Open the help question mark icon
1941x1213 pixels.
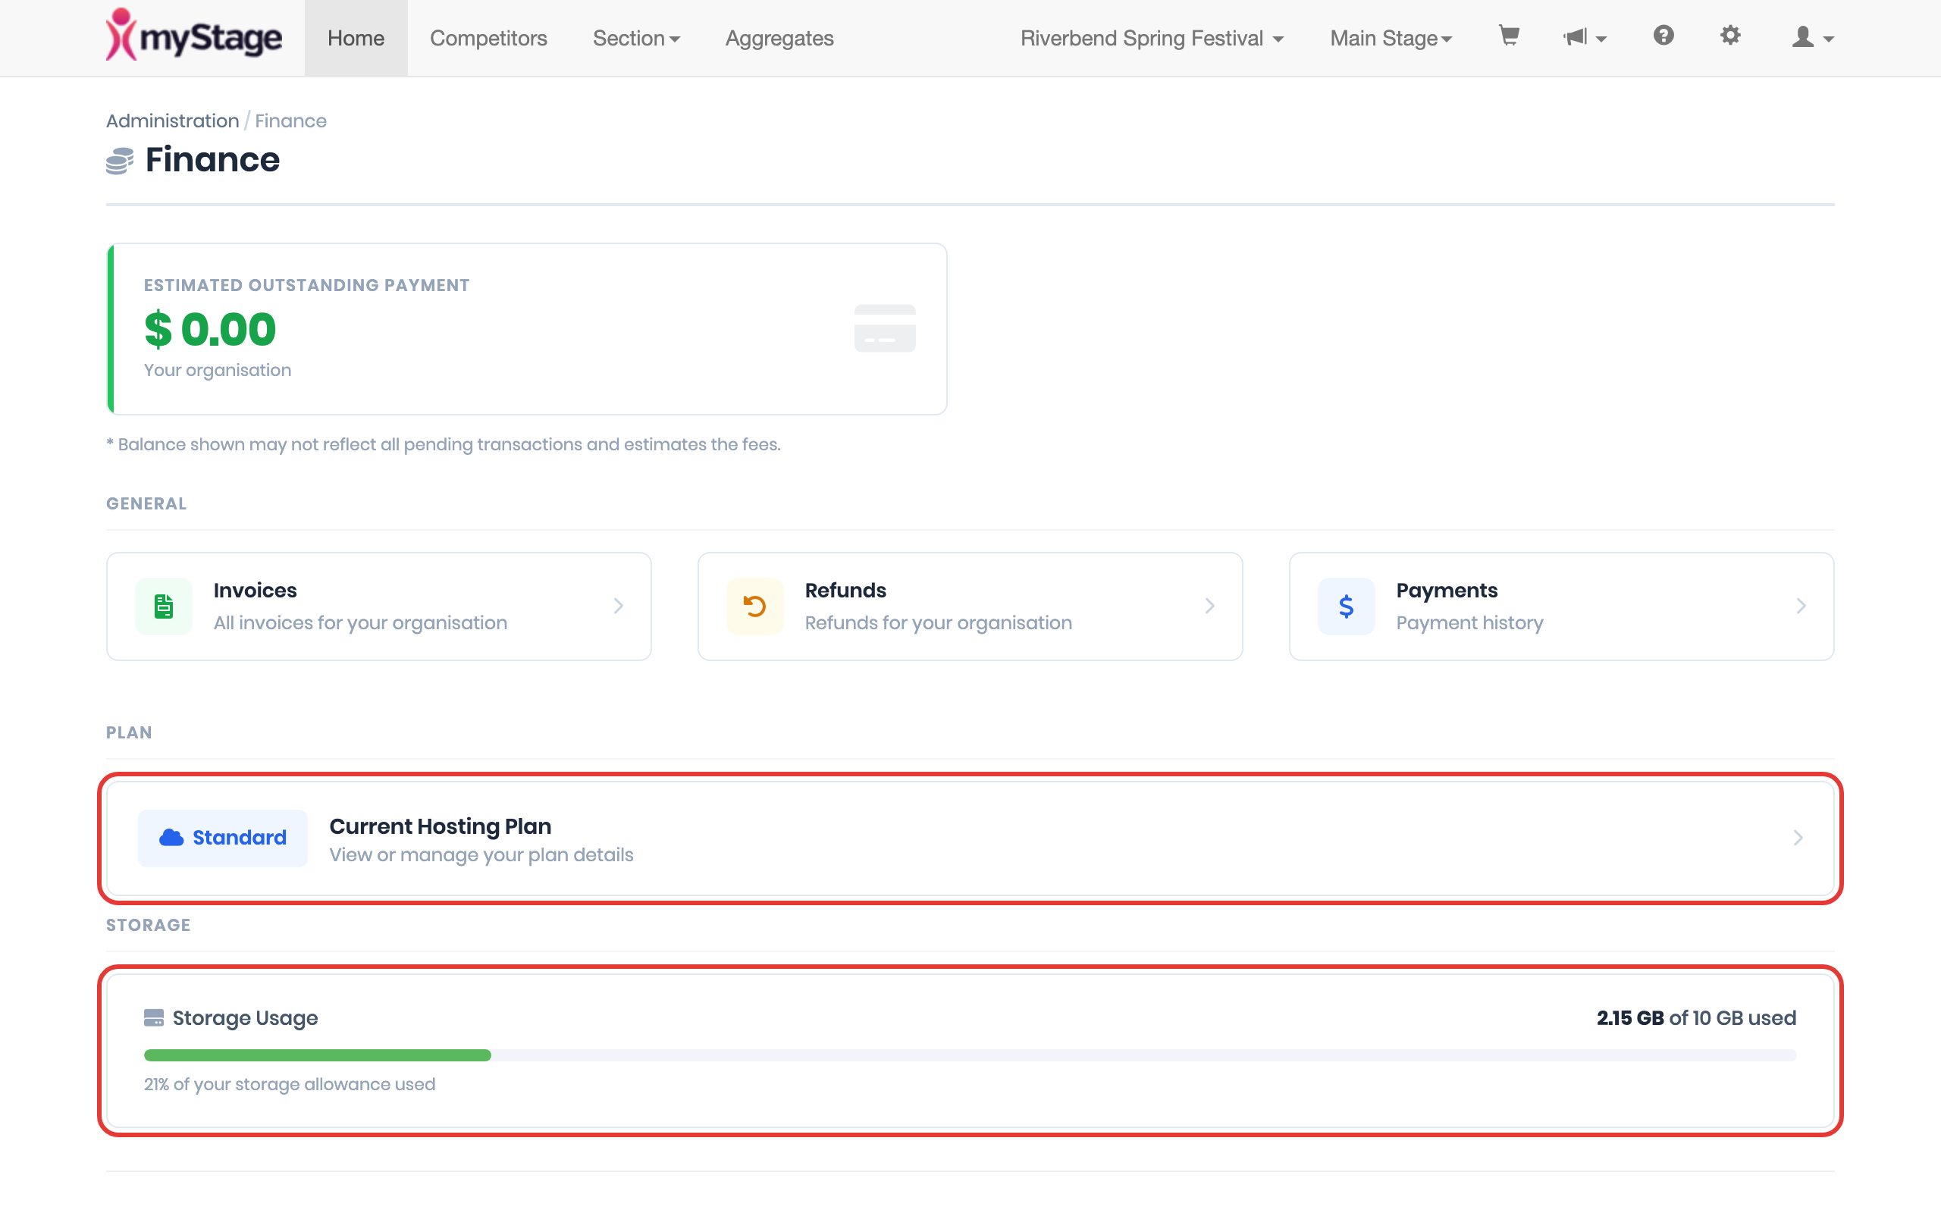1663,36
